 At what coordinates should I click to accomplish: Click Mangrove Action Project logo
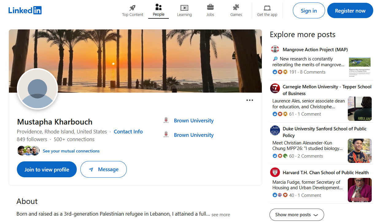coord(275,49)
